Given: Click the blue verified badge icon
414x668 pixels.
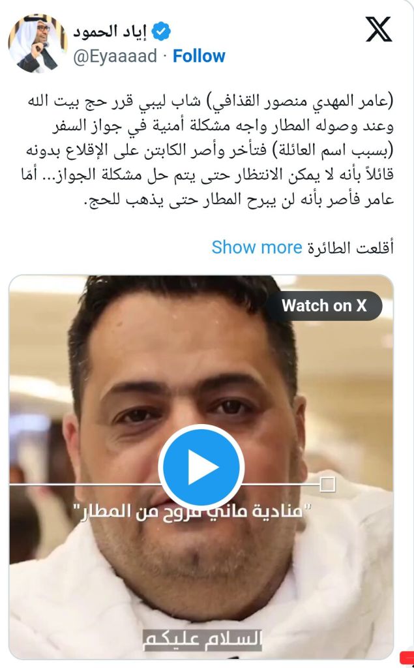Looking at the screenshot, I should (161, 32).
